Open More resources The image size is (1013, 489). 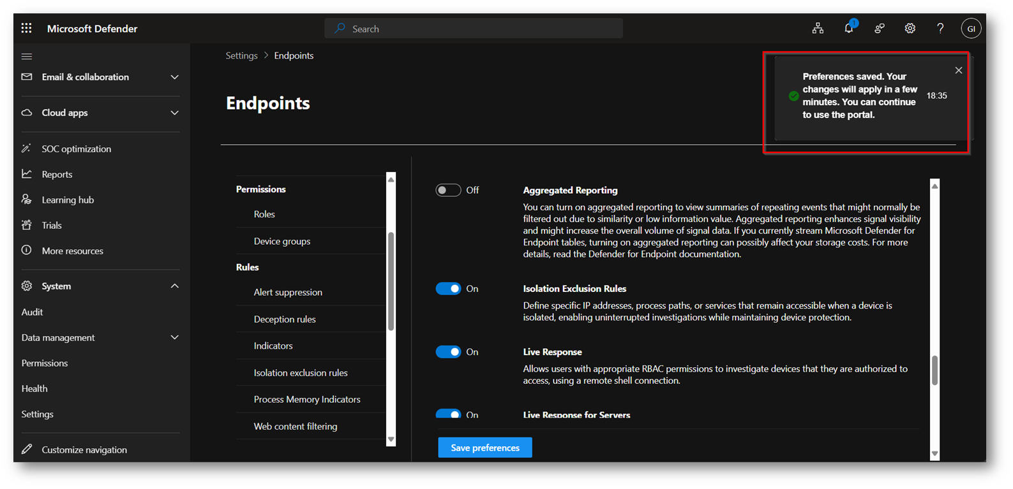click(x=72, y=251)
